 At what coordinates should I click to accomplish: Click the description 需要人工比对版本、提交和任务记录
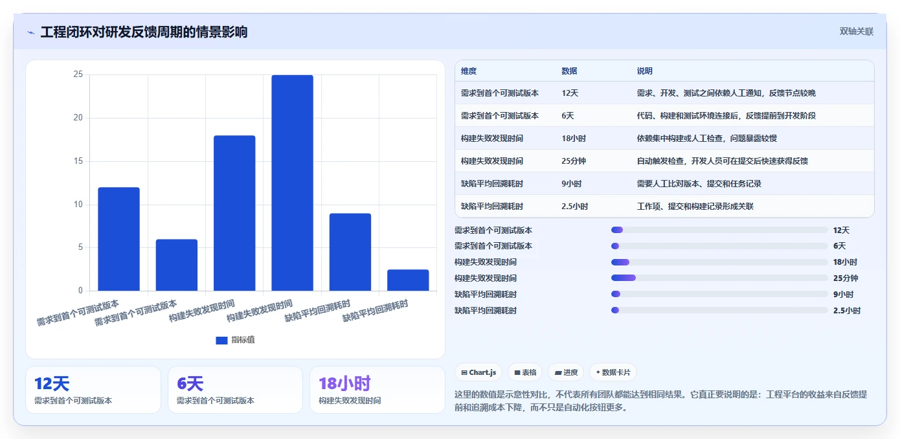click(699, 184)
